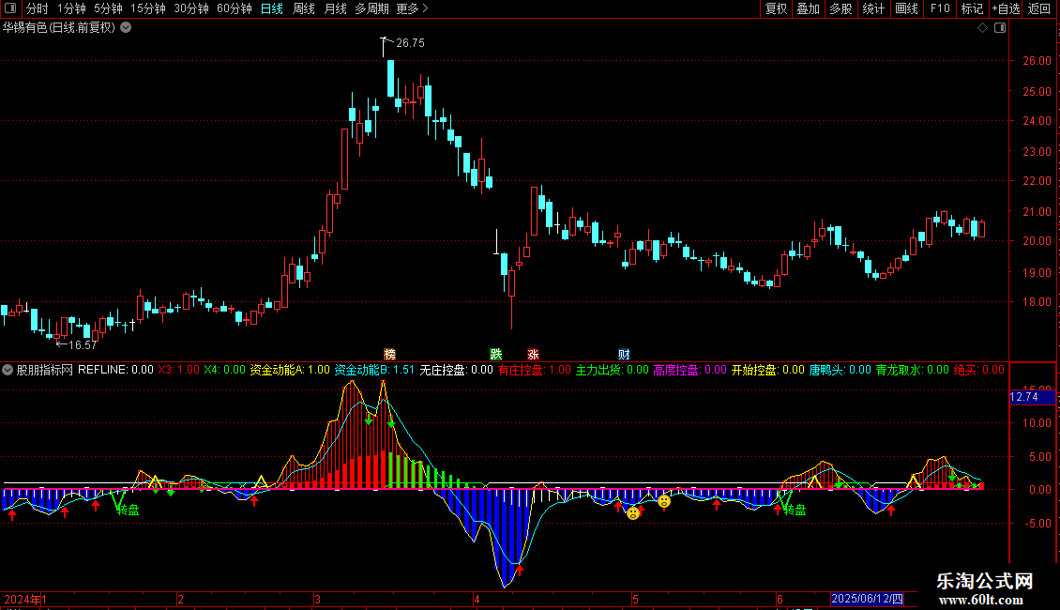Click the 股朋指标网 indicator name

45,370
